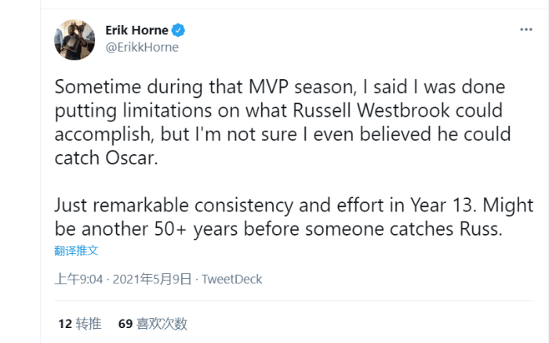Open the TweetDeck source link
The width and height of the screenshot is (549, 343).
click(x=231, y=280)
